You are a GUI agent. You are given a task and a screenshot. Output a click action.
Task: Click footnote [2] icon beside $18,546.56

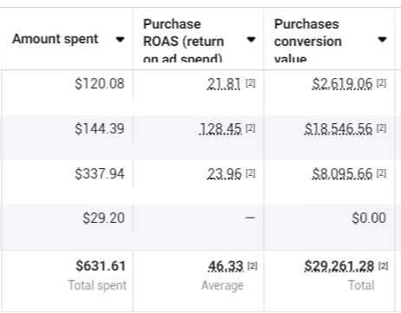tap(381, 128)
